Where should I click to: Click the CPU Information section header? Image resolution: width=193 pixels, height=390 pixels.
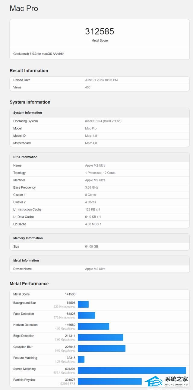click(x=25, y=157)
